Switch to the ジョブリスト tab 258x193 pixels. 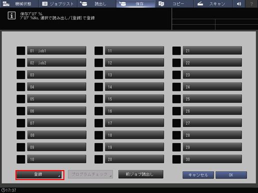(x=58, y=3)
